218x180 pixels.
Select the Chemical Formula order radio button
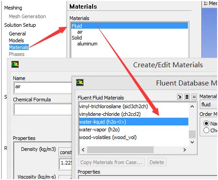point(206,130)
